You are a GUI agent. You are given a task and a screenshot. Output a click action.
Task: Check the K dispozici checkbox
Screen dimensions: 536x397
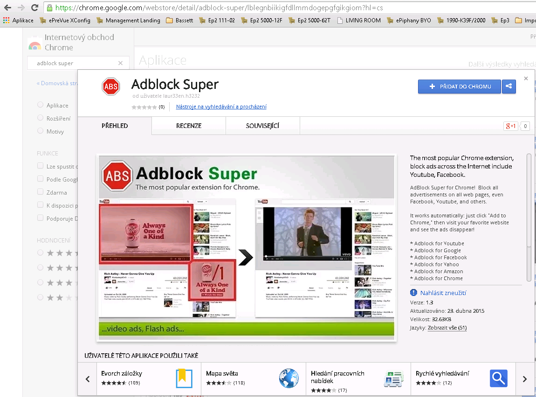pos(41,205)
